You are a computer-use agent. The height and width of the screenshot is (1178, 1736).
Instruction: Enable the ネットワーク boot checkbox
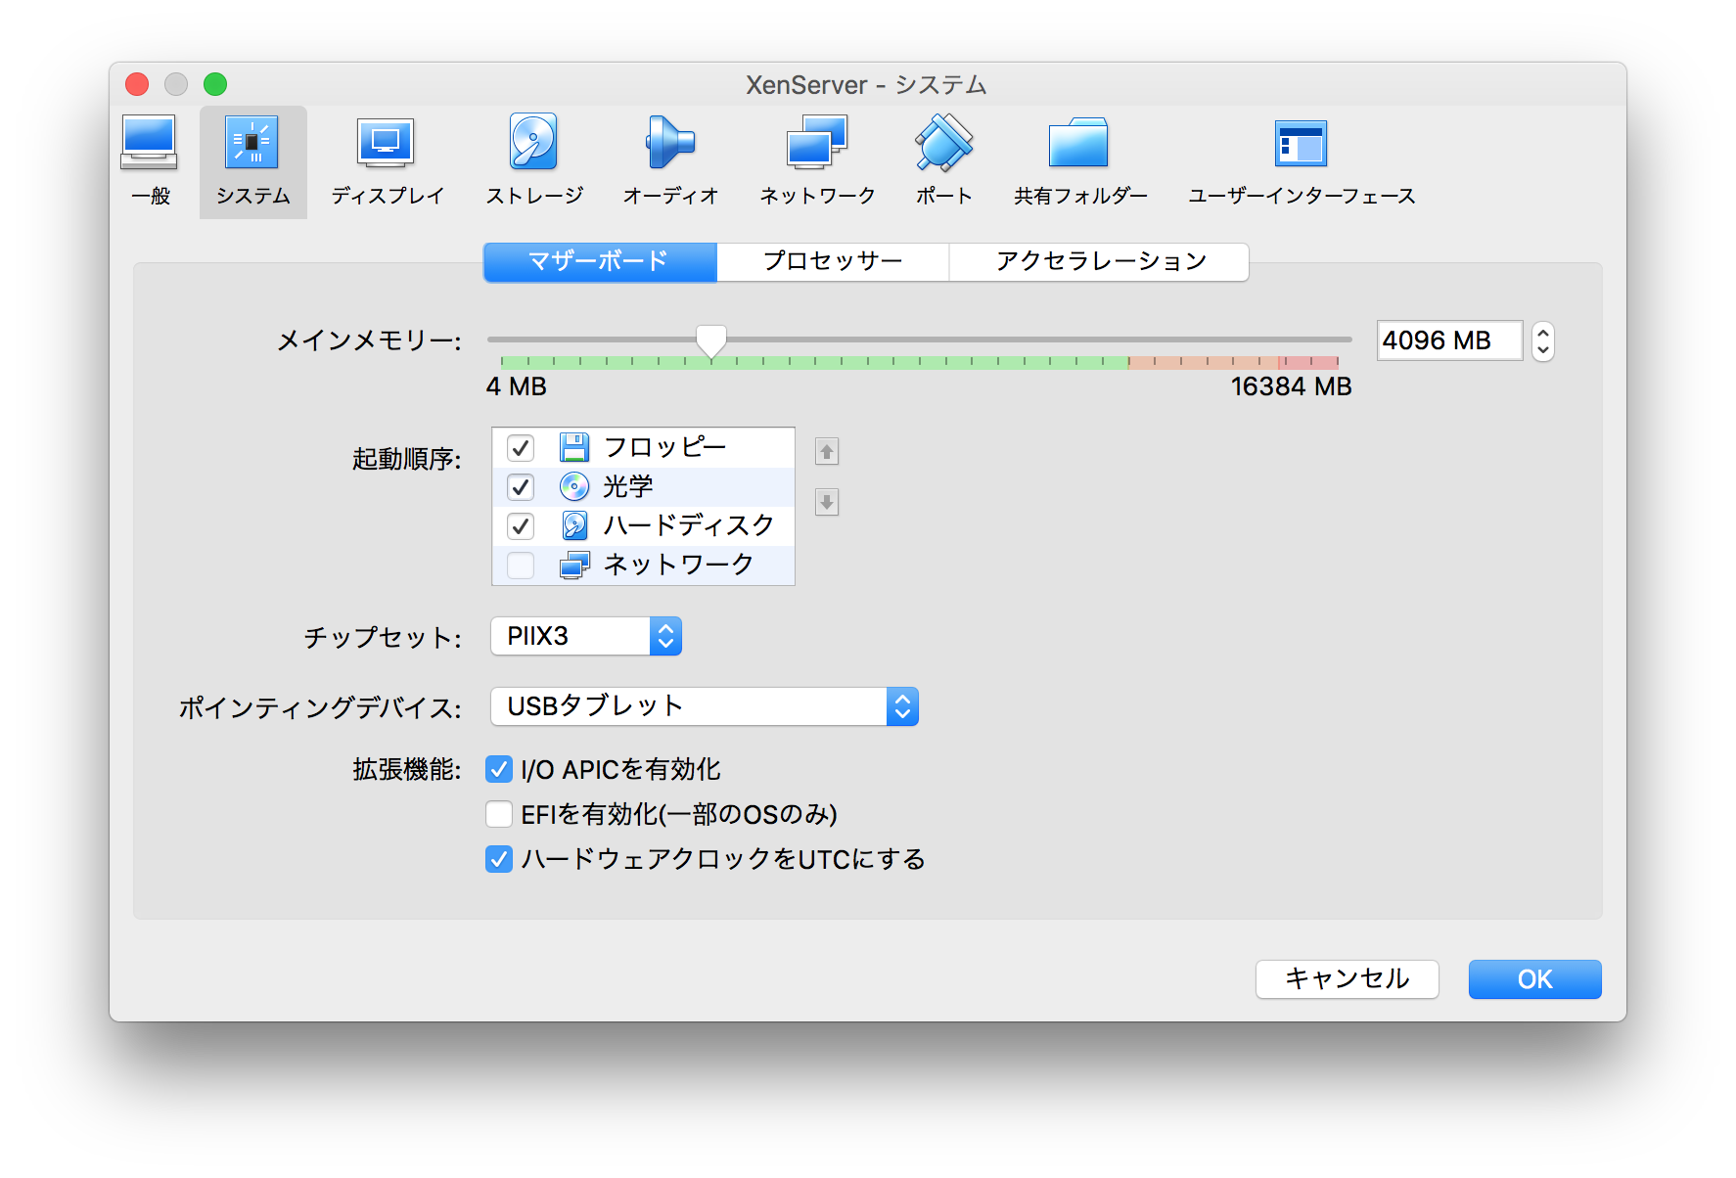click(x=521, y=566)
